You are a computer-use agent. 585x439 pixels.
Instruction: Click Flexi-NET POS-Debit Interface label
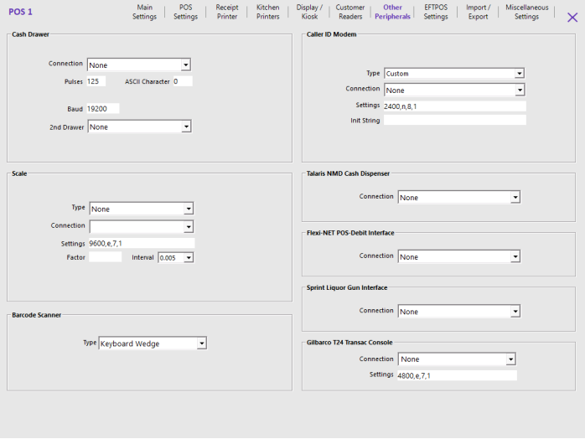(350, 233)
